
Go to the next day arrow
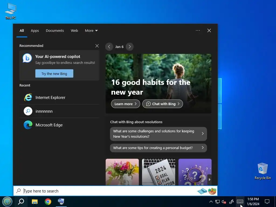pyautogui.click(x=130, y=47)
